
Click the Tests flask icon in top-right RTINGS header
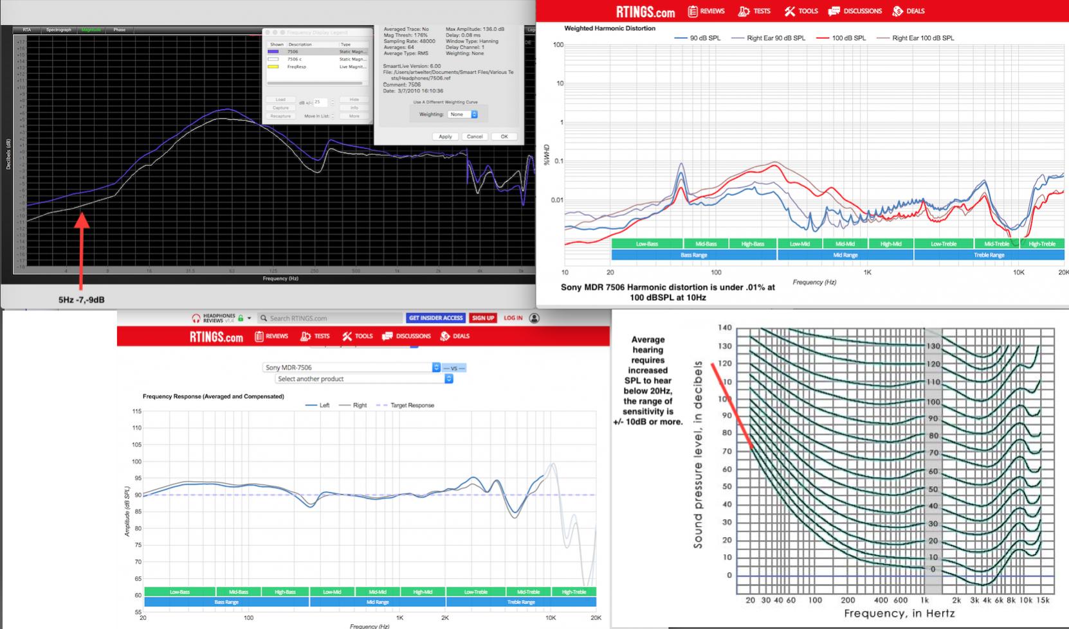[x=744, y=11]
